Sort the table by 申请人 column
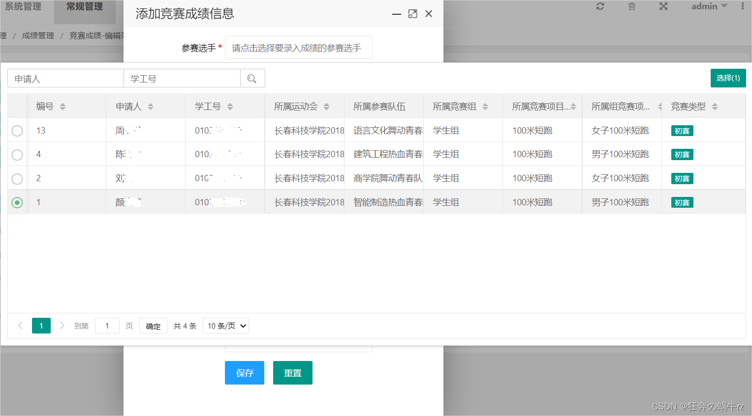The width and height of the screenshot is (752, 416). tap(151, 107)
